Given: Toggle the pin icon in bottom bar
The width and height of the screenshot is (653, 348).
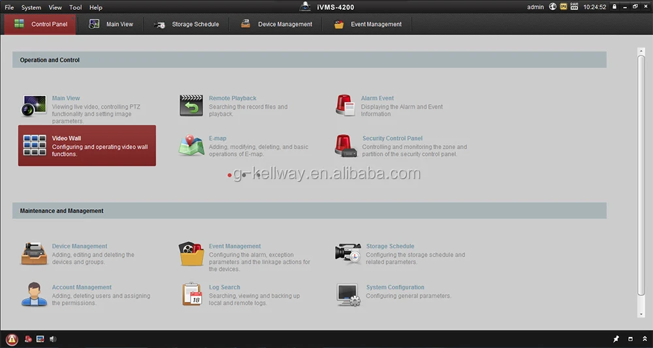Looking at the screenshot, I should [616, 339].
